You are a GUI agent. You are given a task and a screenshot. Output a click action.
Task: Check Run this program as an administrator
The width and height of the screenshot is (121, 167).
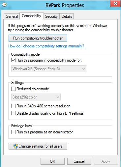coord(13,132)
